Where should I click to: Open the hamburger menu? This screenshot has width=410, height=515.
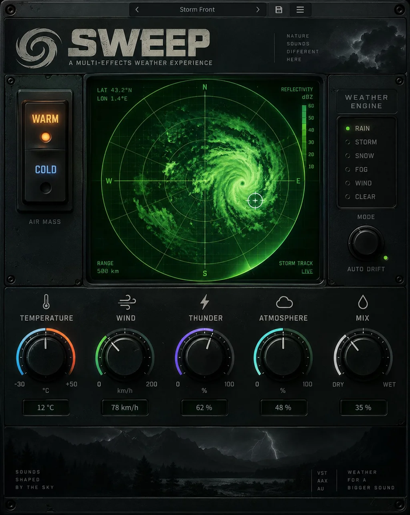click(x=300, y=9)
